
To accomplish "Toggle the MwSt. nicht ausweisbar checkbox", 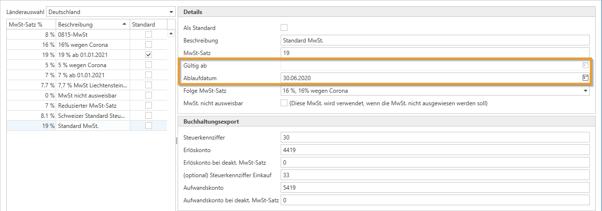I will coord(284,103).
